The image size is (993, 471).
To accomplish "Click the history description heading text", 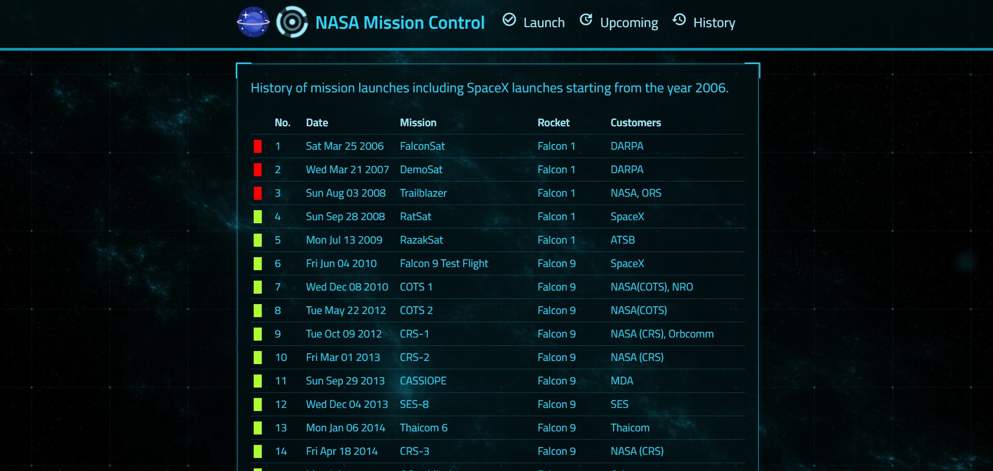I will [x=489, y=88].
